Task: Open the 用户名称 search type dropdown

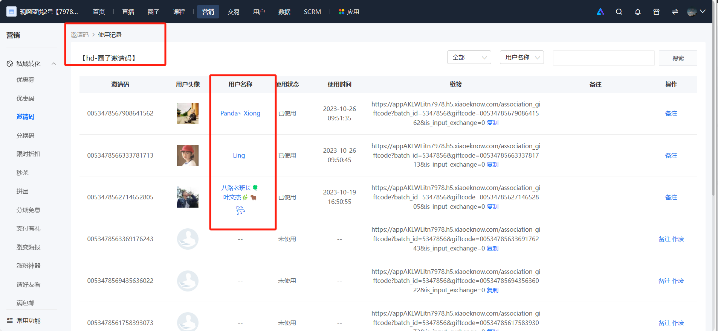Action: click(522, 57)
